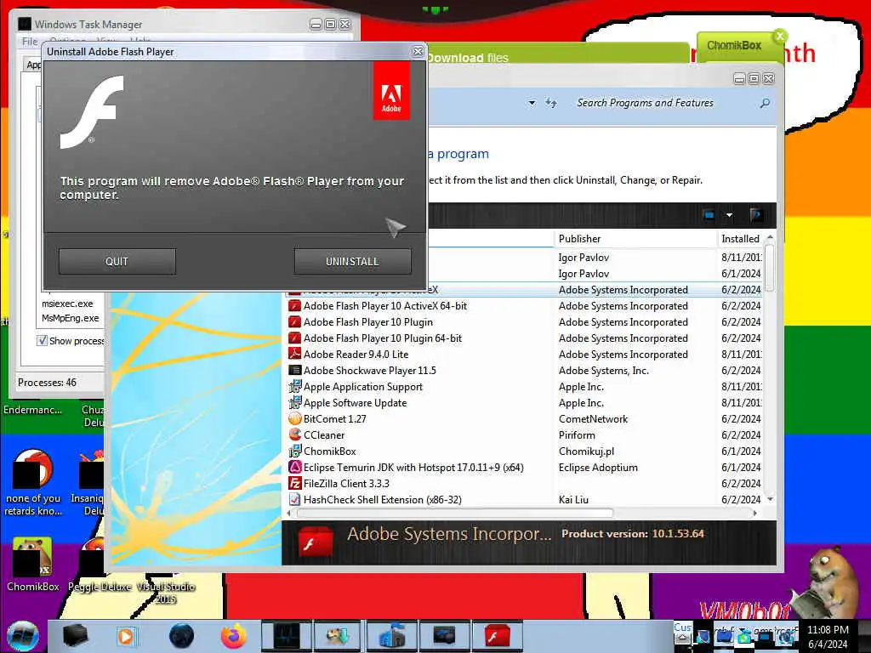Select Adobe Shockwave Player 11.5 entry
871x653 pixels.
(x=524, y=371)
